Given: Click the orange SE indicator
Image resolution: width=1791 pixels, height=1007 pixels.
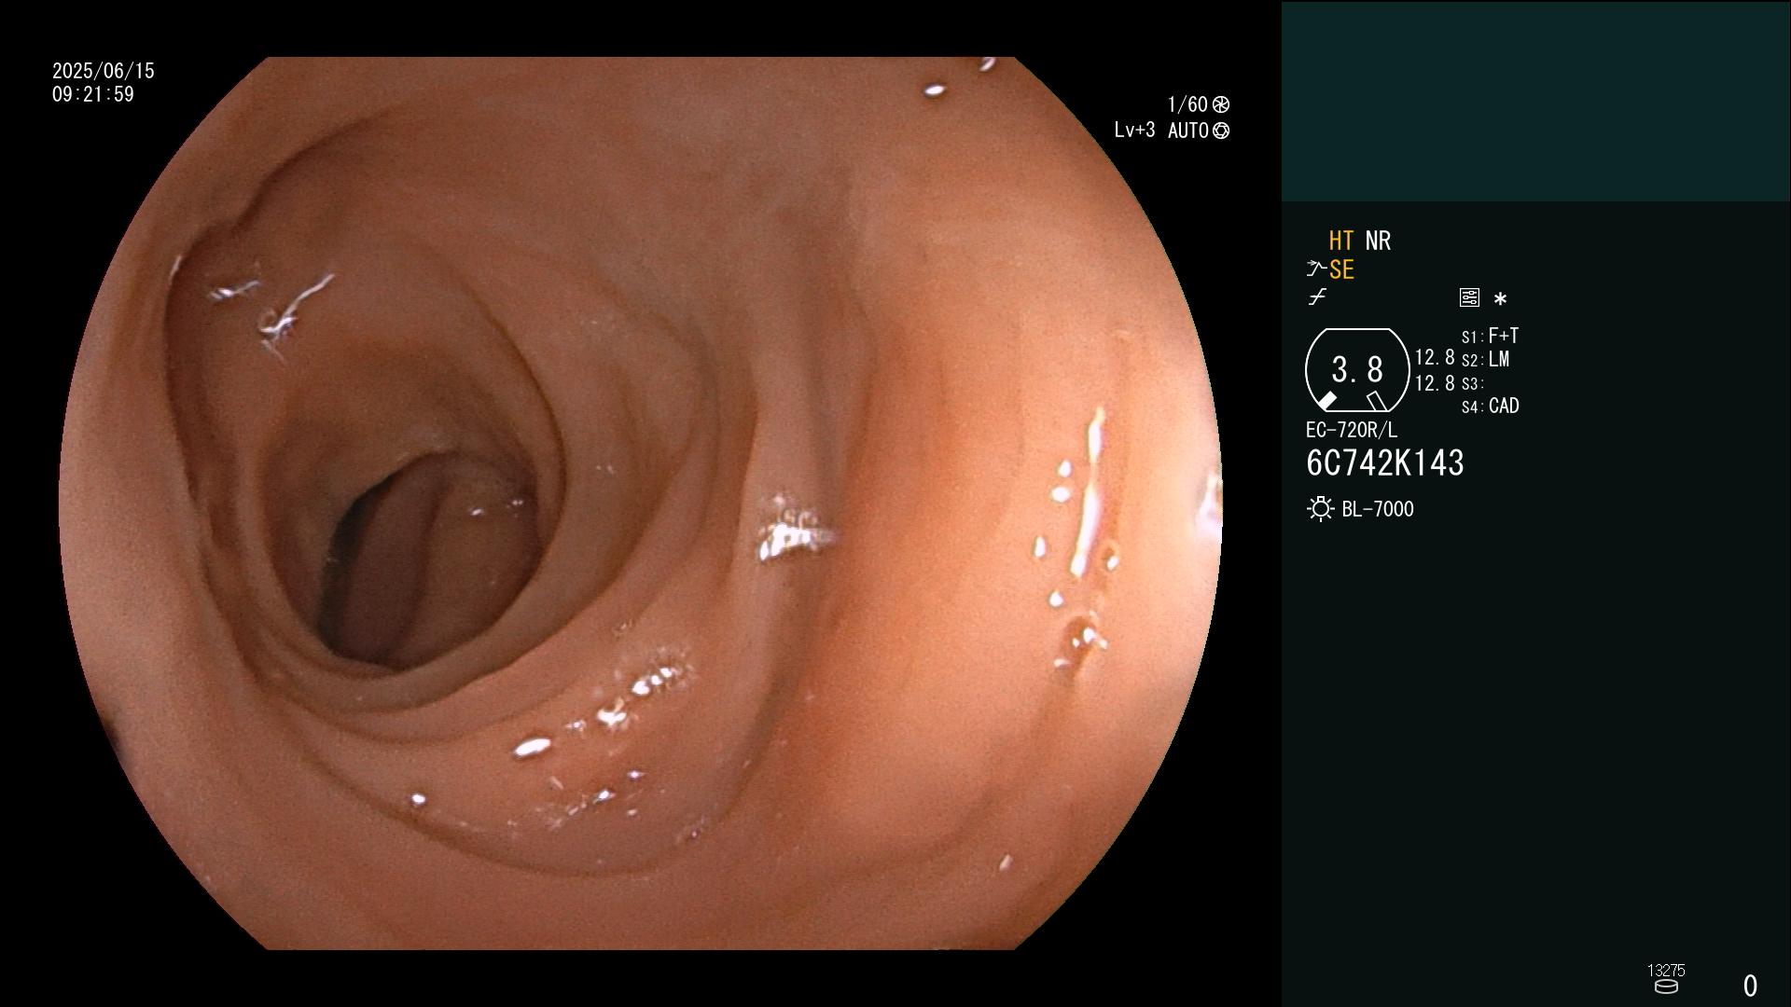Looking at the screenshot, I should point(1341,269).
